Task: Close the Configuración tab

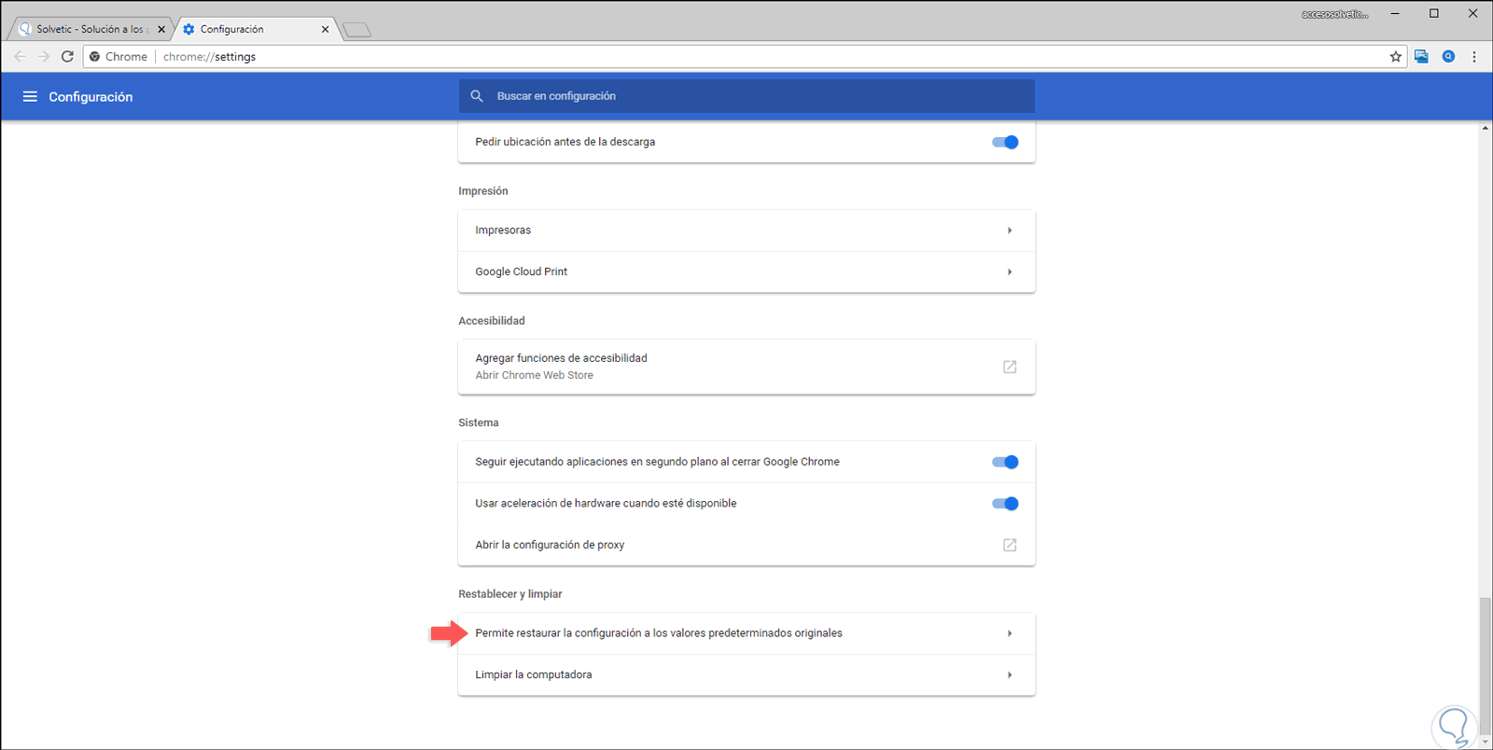Action: [325, 29]
